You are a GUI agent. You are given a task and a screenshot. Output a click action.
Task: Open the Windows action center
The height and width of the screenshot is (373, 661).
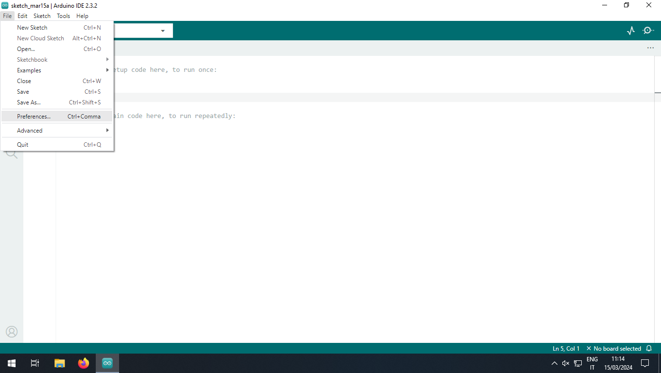point(645,363)
